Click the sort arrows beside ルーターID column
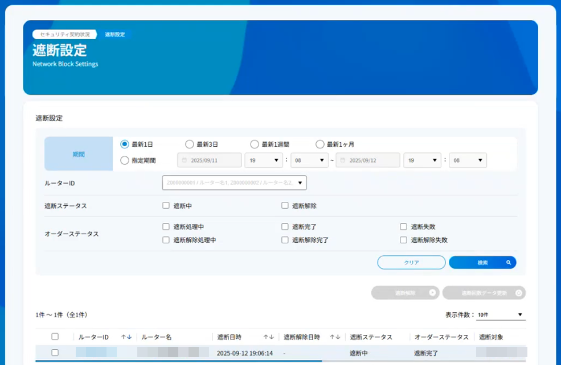This screenshot has height=365, width=561. coord(126,337)
